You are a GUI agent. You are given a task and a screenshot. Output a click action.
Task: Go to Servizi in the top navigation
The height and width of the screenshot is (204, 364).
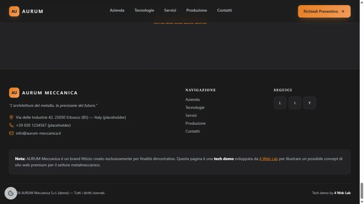click(170, 10)
